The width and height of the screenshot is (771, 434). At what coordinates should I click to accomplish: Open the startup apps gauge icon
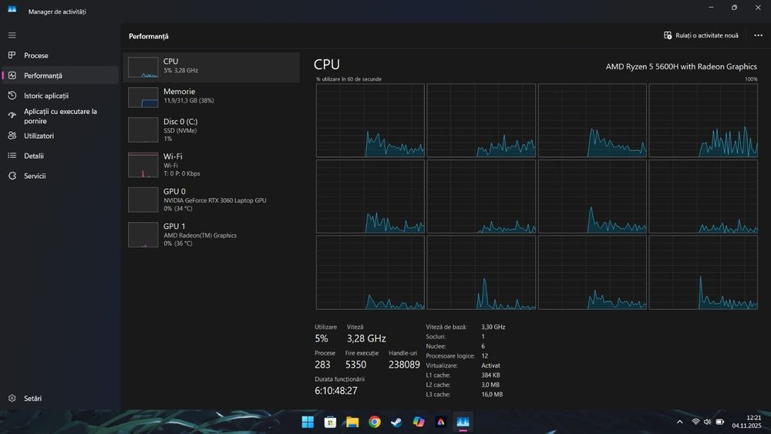(x=12, y=116)
